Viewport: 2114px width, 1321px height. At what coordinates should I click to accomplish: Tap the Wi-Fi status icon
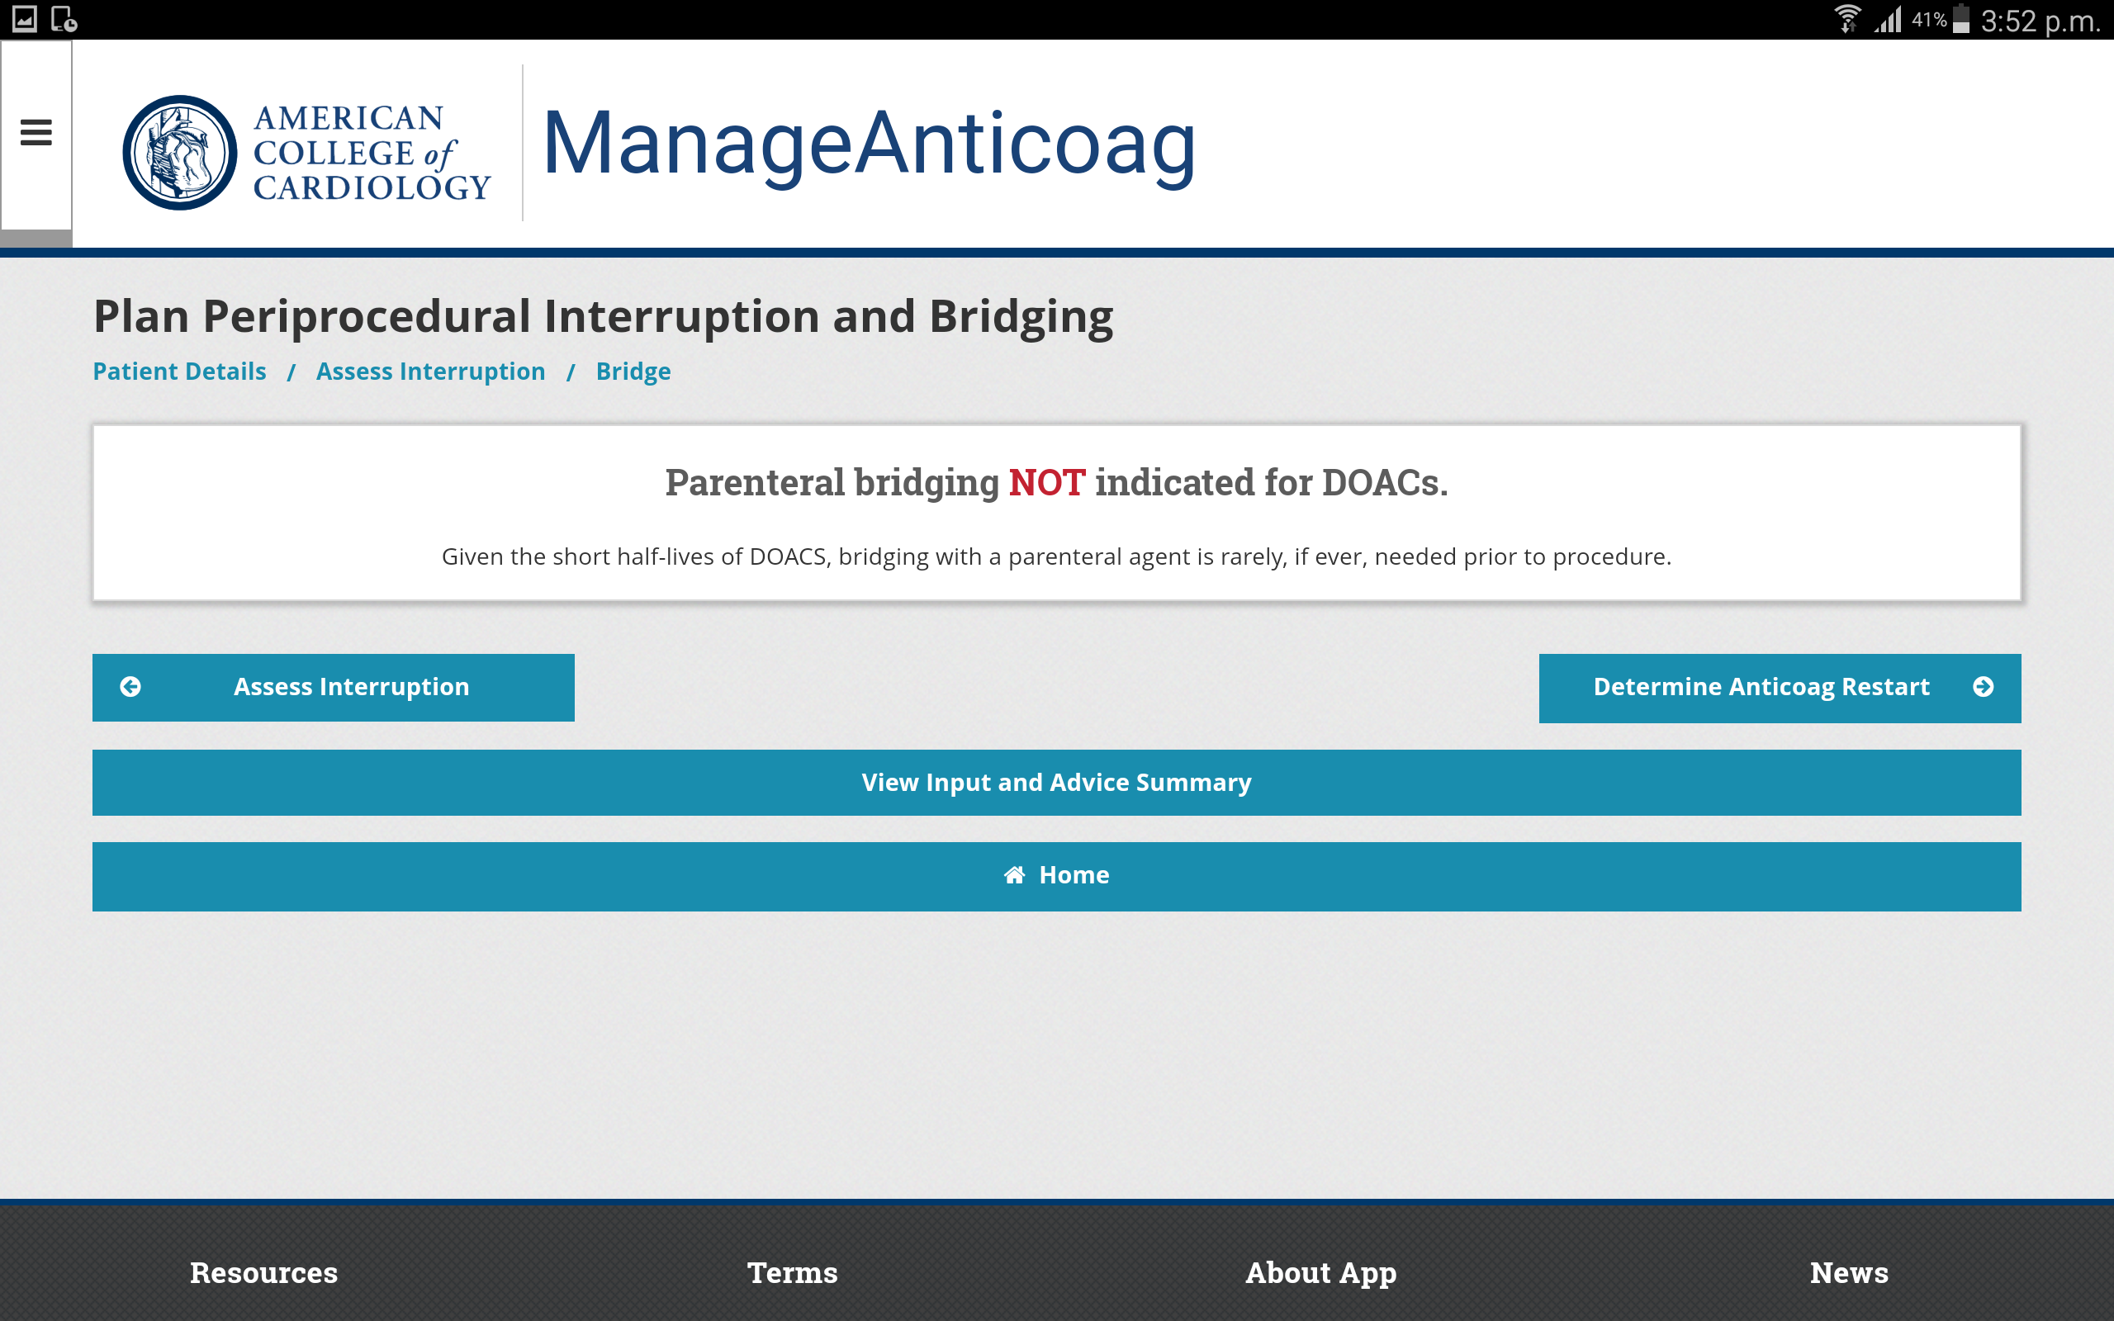pyautogui.click(x=1846, y=19)
